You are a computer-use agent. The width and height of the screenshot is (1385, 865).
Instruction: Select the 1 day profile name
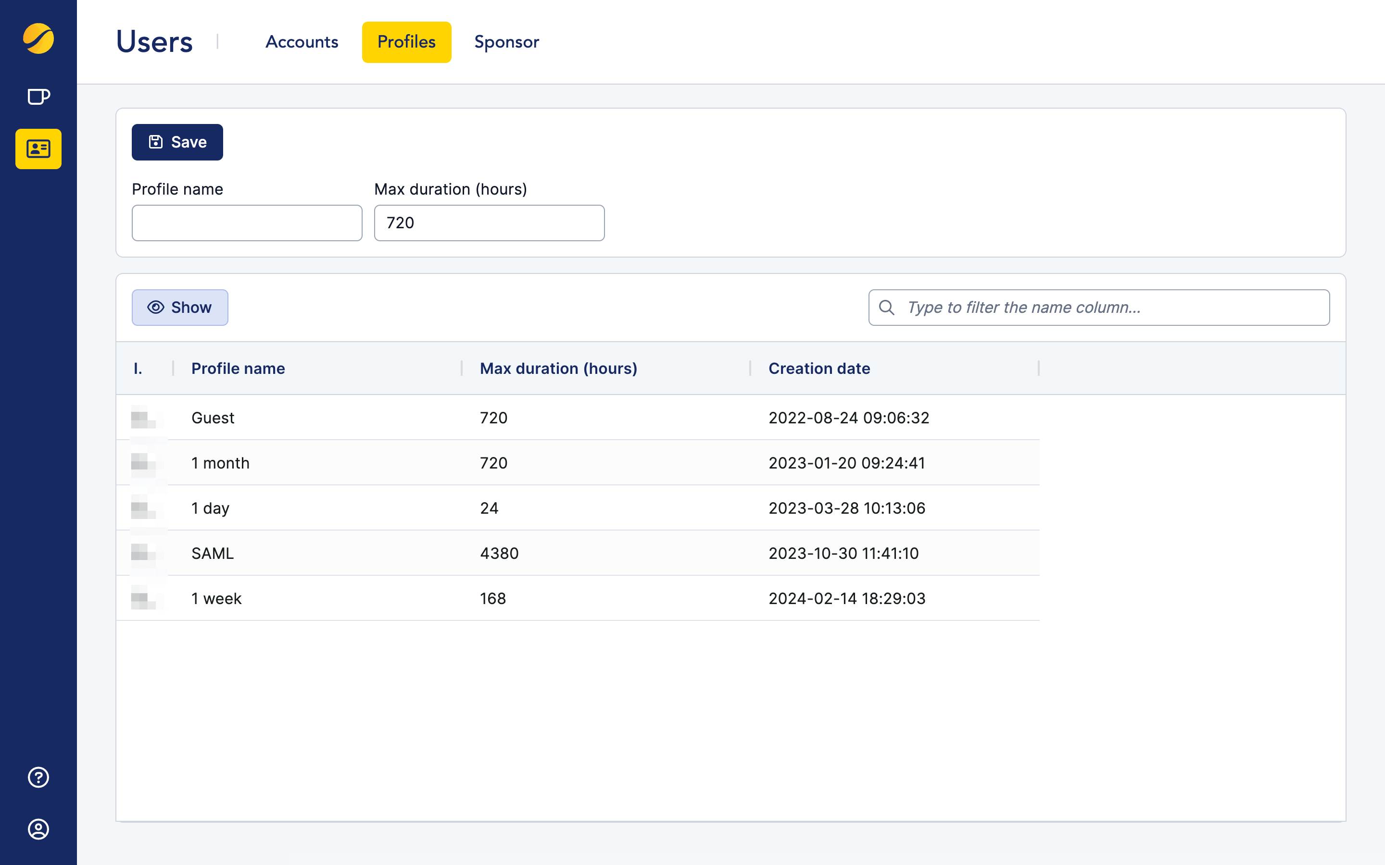pyautogui.click(x=210, y=508)
